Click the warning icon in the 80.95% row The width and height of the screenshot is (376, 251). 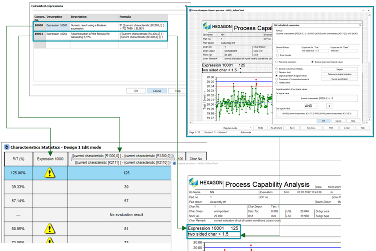(50, 229)
